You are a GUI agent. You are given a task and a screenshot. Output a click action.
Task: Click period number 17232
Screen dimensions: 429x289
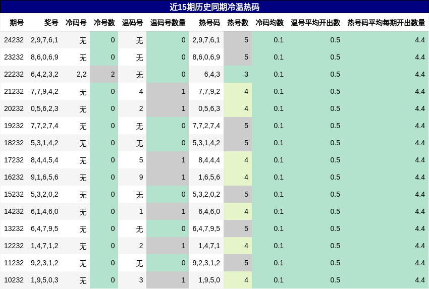14,160
